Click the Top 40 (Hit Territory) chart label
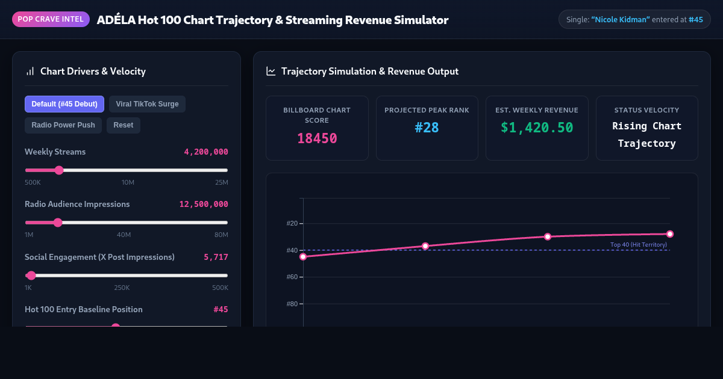 point(639,245)
